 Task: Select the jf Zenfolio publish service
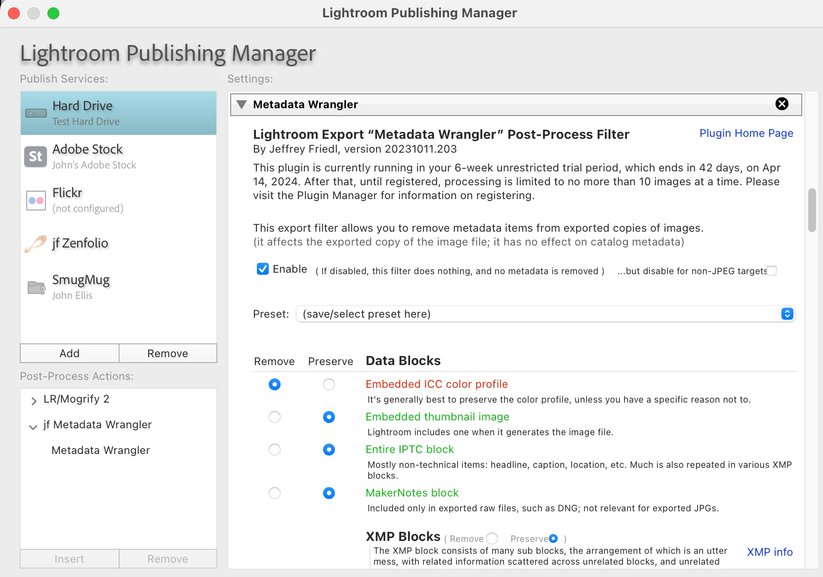point(119,243)
